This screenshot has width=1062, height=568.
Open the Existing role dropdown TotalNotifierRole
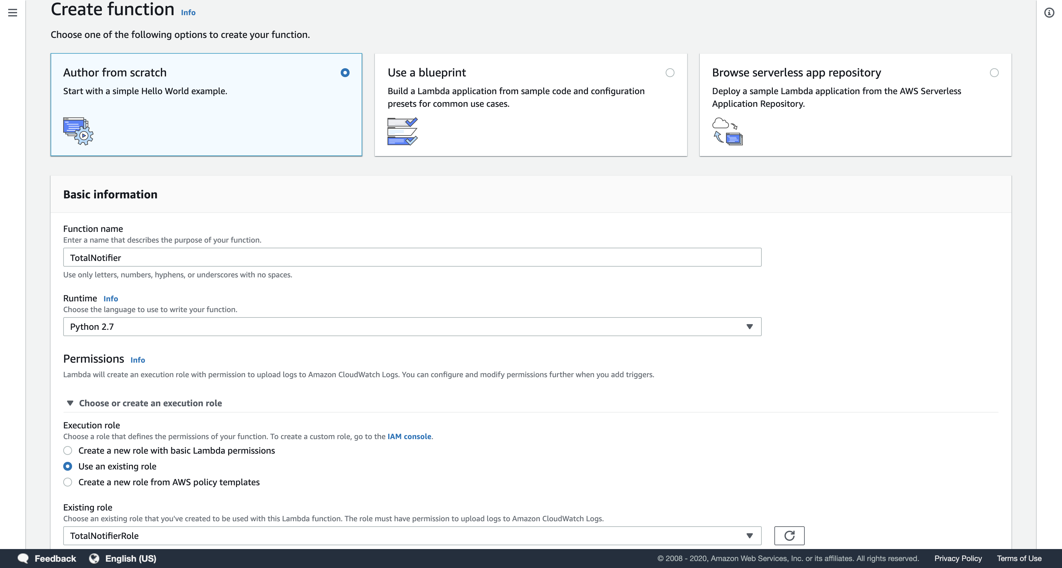tap(412, 535)
